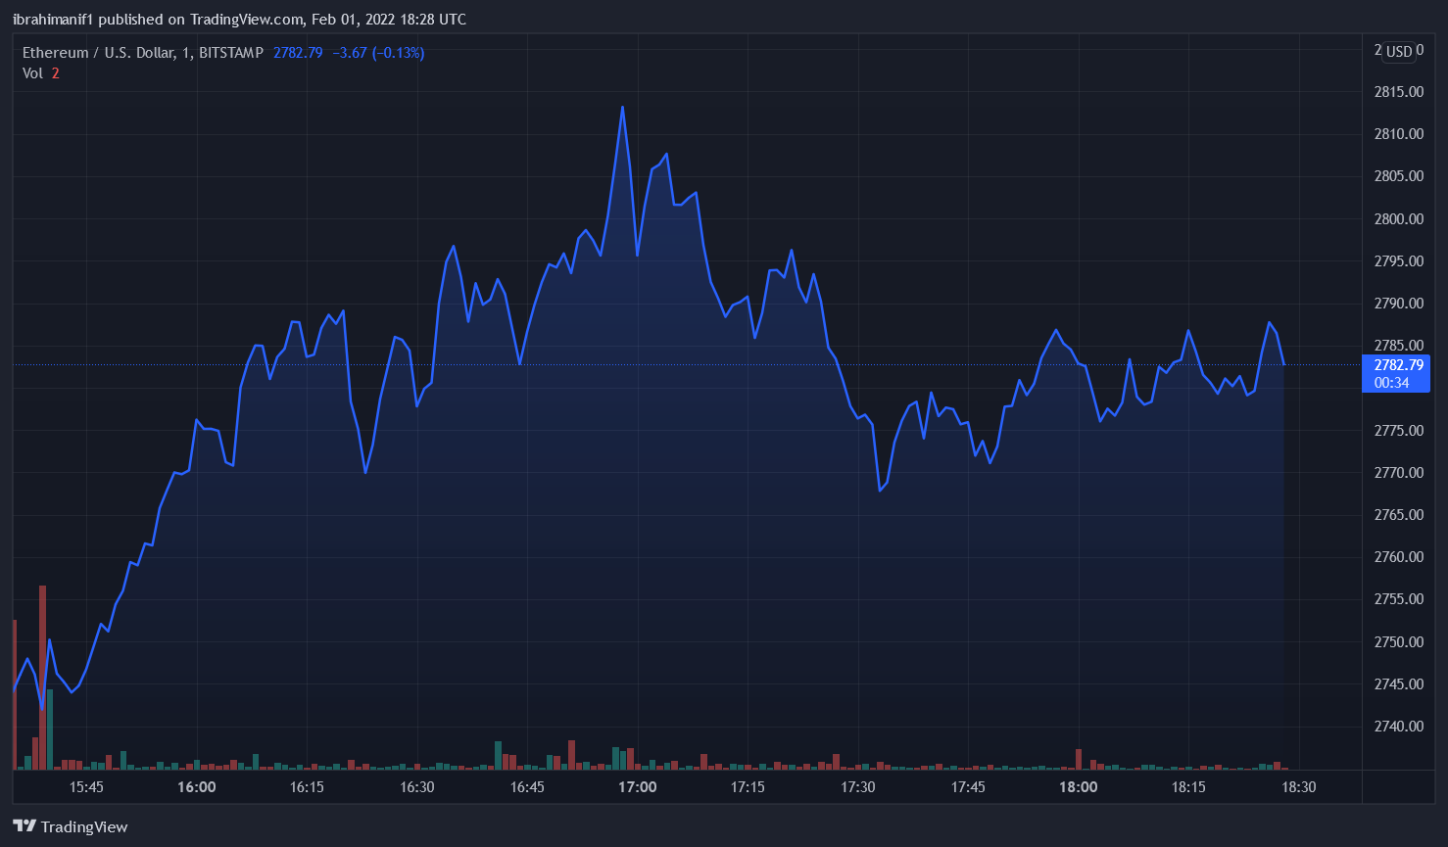1448x847 pixels.
Task: Select the Vol indicator label
Action: (x=33, y=73)
